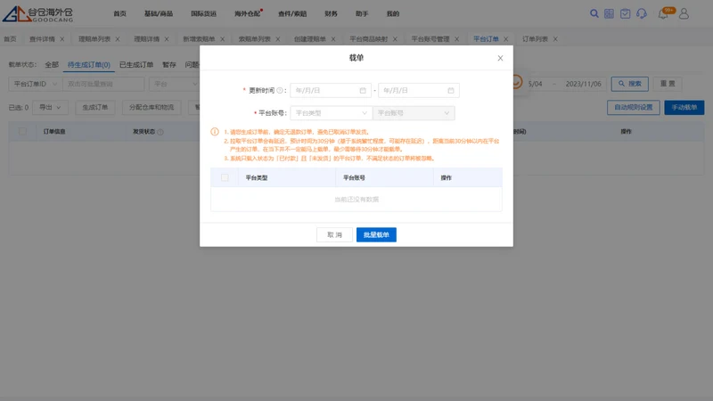Close the 查件详情 tab
The image size is (713, 401).
[x=62, y=39]
